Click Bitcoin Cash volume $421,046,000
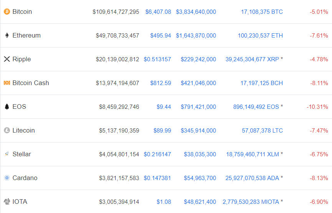332x213 pixels. click(x=198, y=83)
